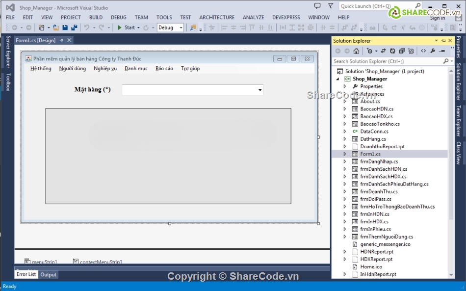Switch to the Error List tab

pyautogui.click(x=26, y=274)
